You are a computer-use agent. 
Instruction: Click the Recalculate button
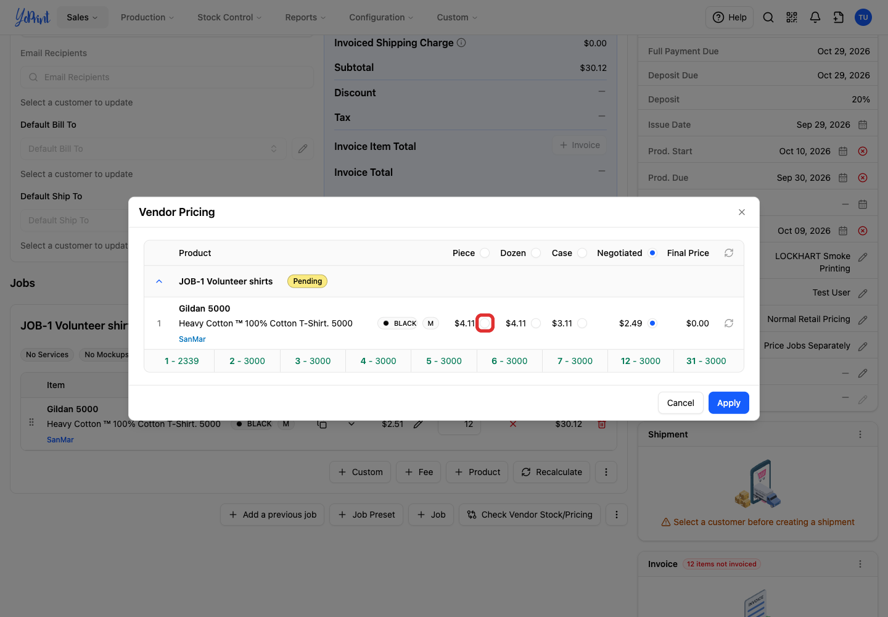(x=552, y=472)
